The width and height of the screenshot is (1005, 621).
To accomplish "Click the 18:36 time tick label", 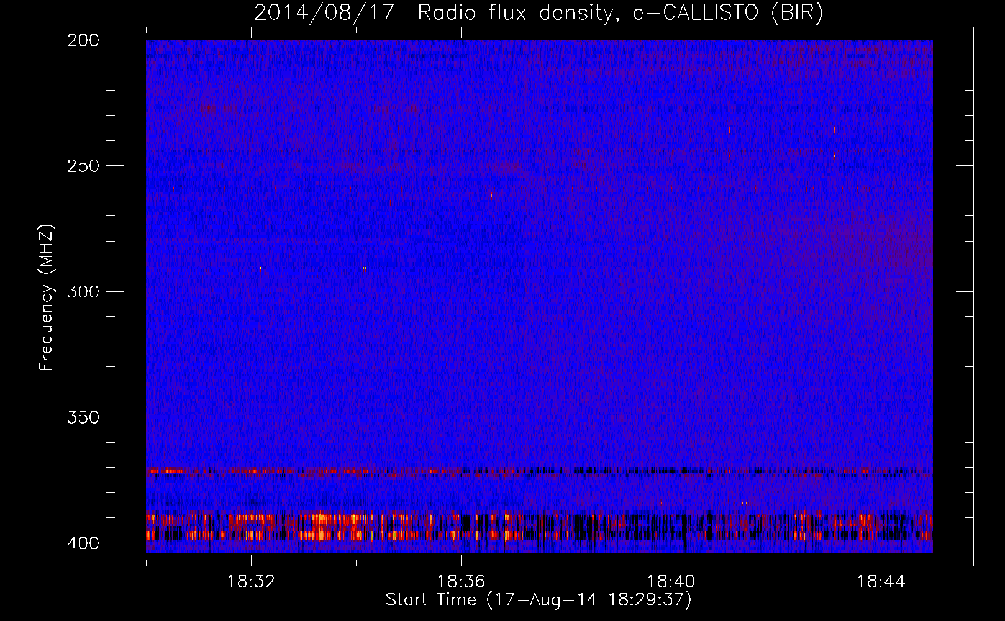I will click(x=461, y=582).
